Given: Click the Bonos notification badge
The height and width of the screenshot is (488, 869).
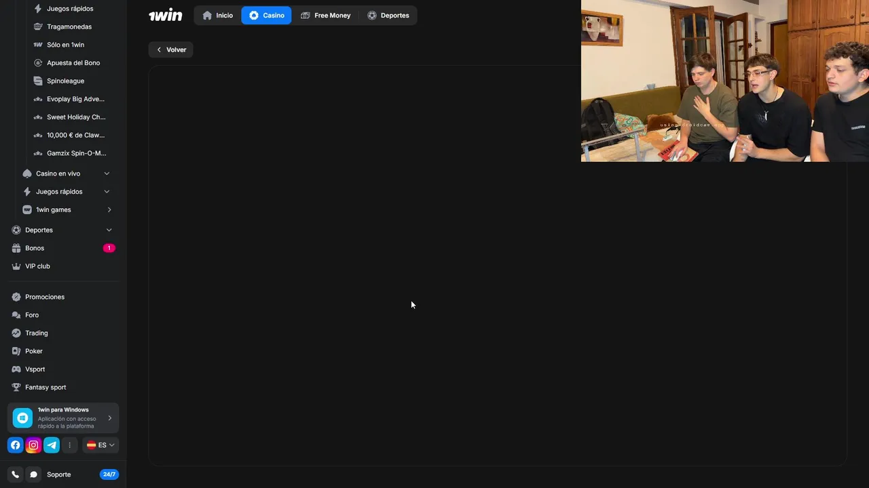Looking at the screenshot, I should 109,248.
